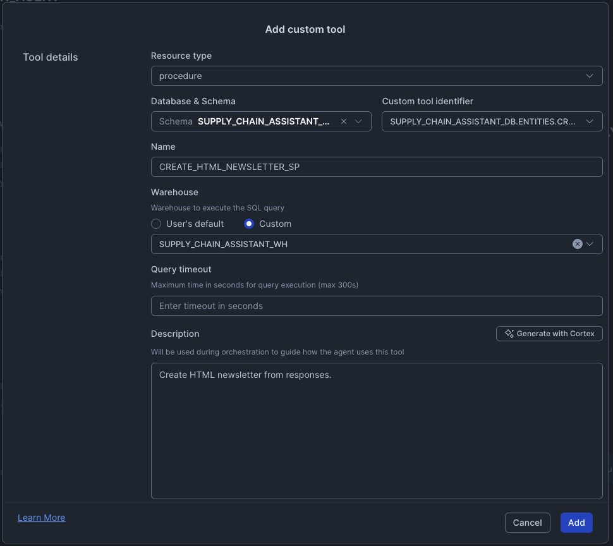Focus the Name field showing CREATE_HTML_NEWSLETTER_SP
The height and width of the screenshot is (546, 613).
click(376, 166)
